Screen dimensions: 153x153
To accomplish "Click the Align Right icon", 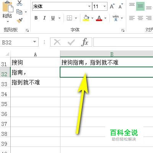I will pyautogui.click(x=149, y=18).
